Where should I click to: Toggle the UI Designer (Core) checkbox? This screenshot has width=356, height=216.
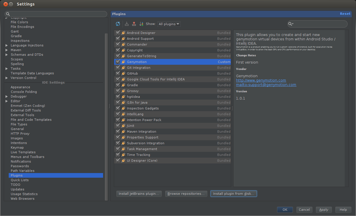pos(118,161)
